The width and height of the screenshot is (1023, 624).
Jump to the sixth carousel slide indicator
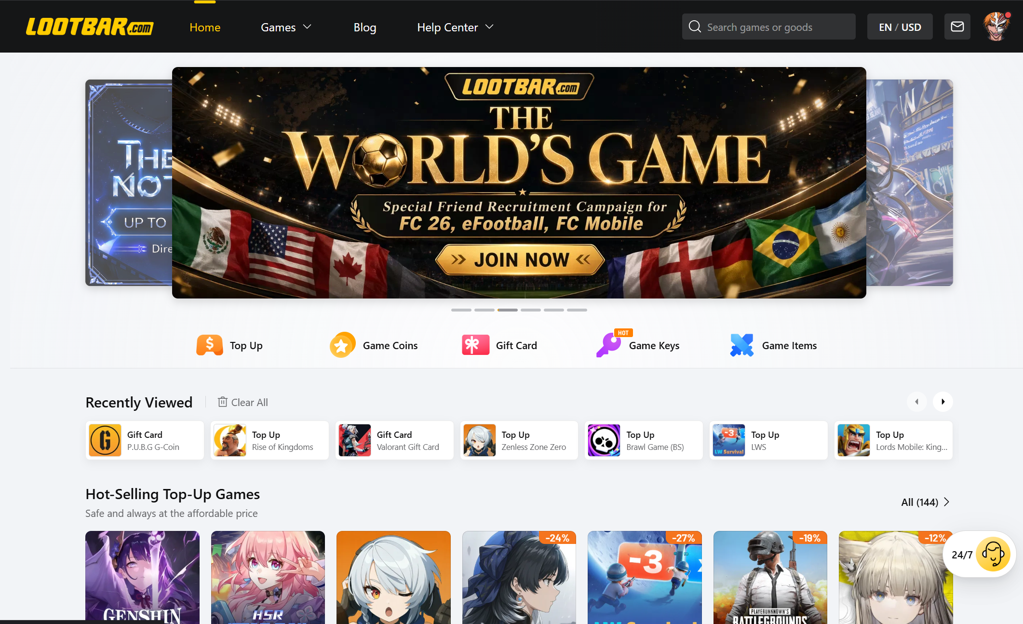[x=577, y=310]
